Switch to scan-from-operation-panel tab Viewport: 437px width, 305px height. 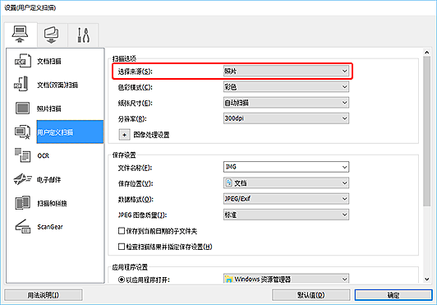(x=52, y=35)
